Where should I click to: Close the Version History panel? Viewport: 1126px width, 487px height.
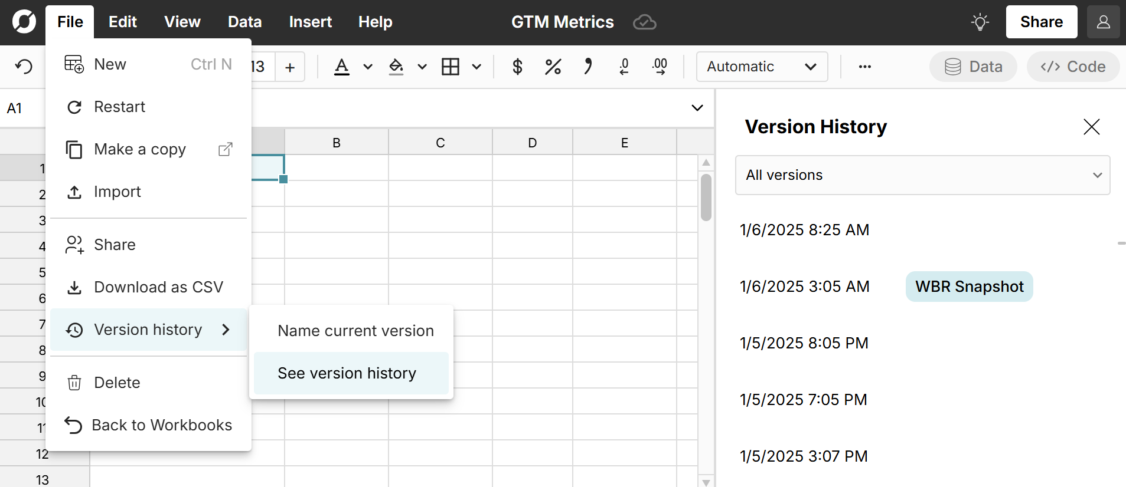click(x=1091, y=127)
